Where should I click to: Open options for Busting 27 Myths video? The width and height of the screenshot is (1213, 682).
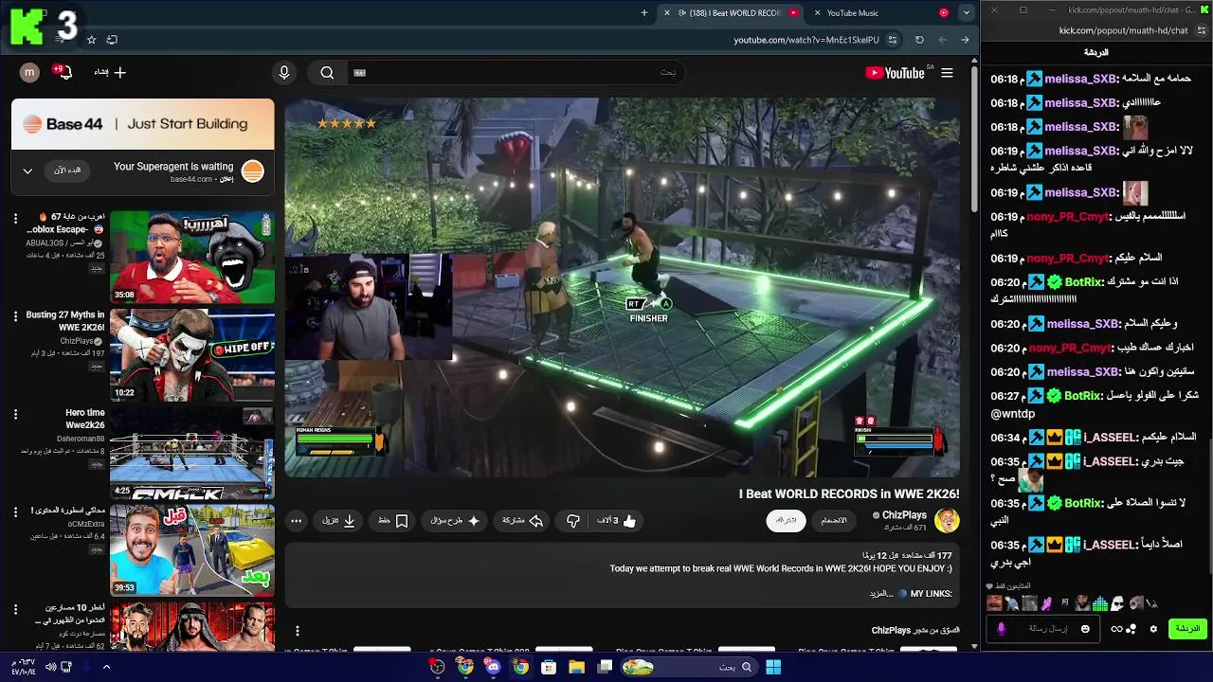pyautogui.click(x=15, y=315)
